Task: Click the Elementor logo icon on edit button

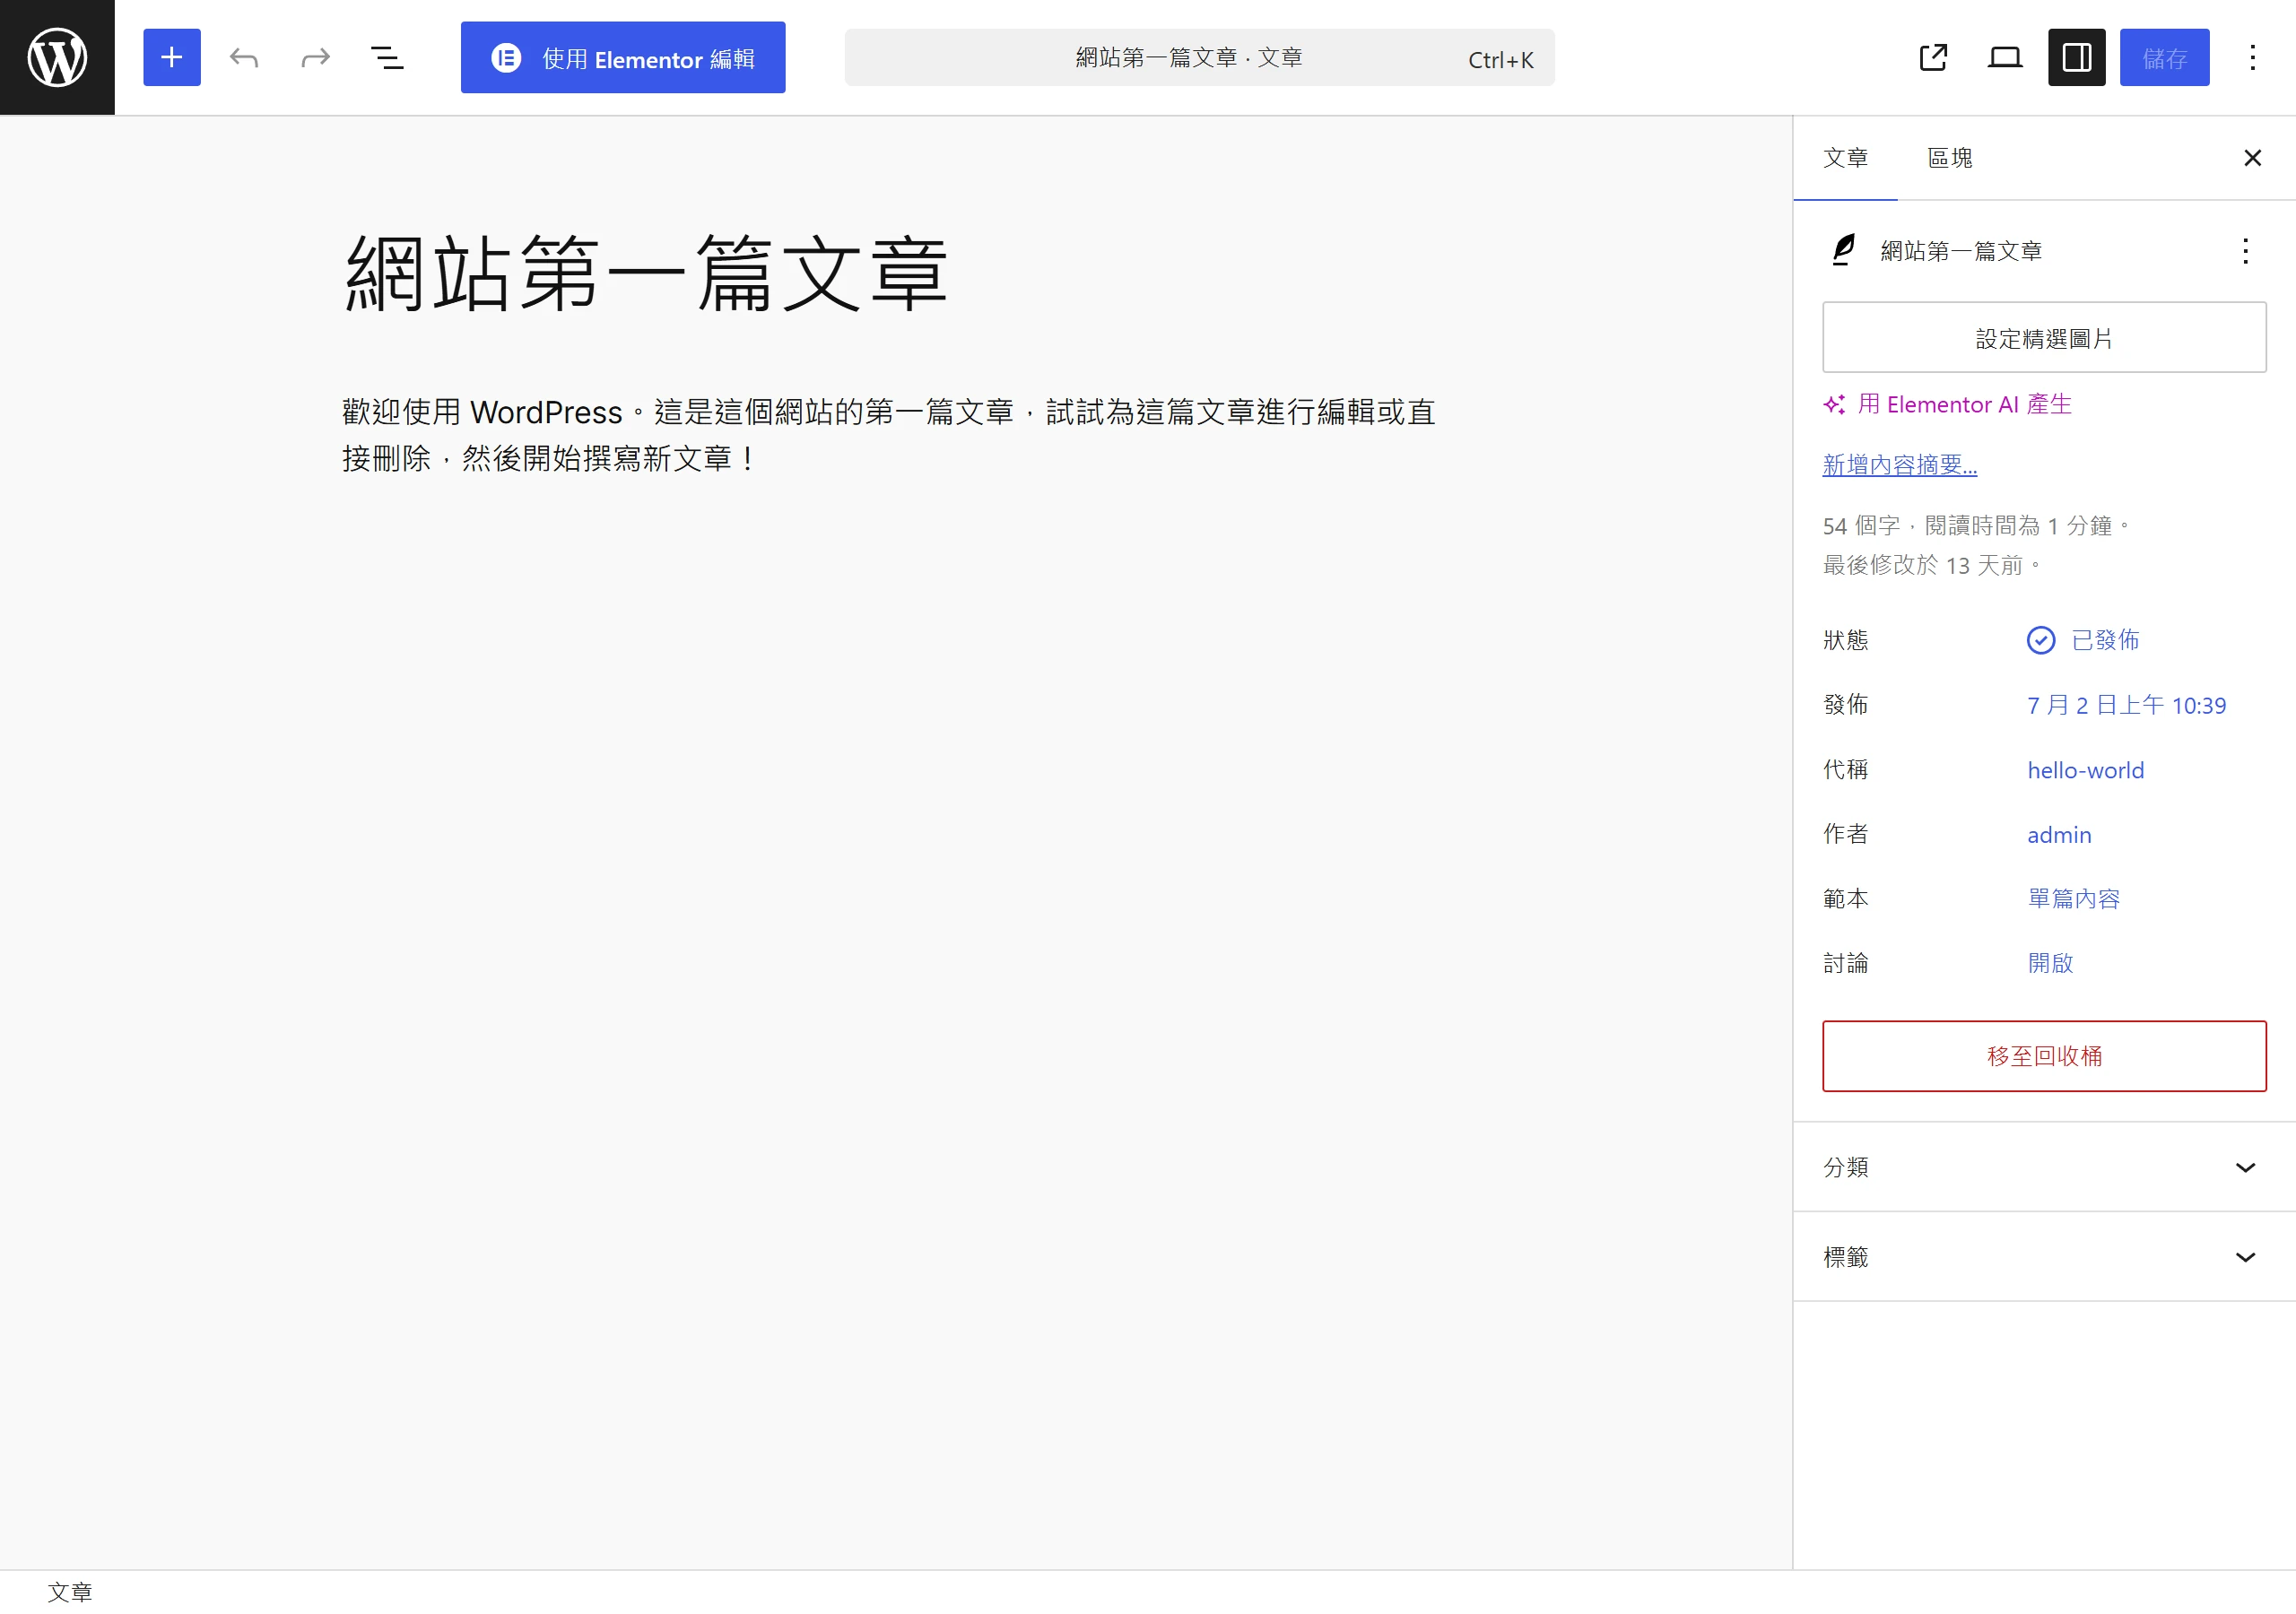Action: (x=506, y=58)
